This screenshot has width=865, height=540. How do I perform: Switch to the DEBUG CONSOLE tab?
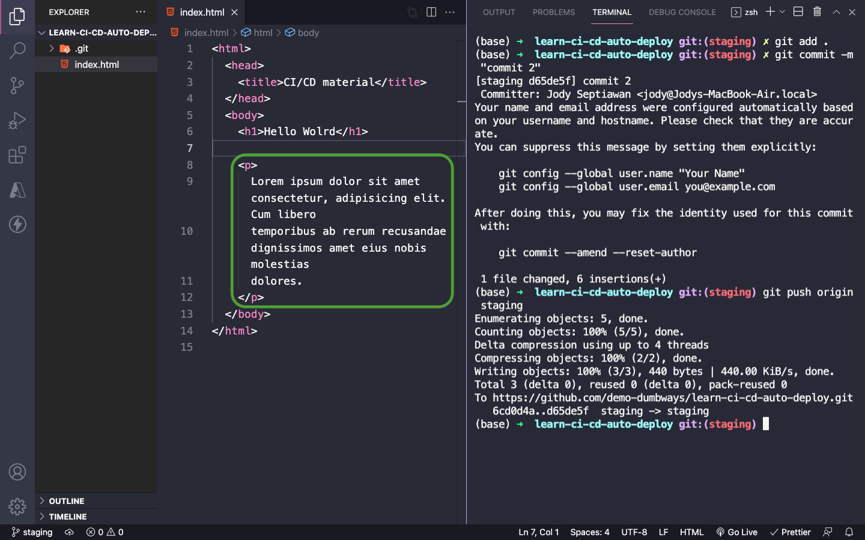pyautogui.click(x=682, y=12)
